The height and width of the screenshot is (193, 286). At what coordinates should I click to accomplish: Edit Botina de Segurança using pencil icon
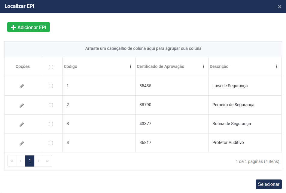[22, 124]
